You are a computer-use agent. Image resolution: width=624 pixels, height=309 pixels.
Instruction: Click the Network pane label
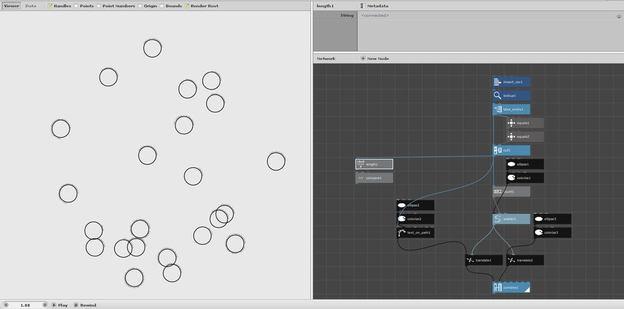(x=326, y=59)
